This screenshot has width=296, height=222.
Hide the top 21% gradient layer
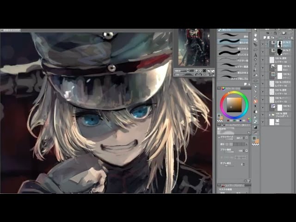pyautogui.click(x=262, y=44)
